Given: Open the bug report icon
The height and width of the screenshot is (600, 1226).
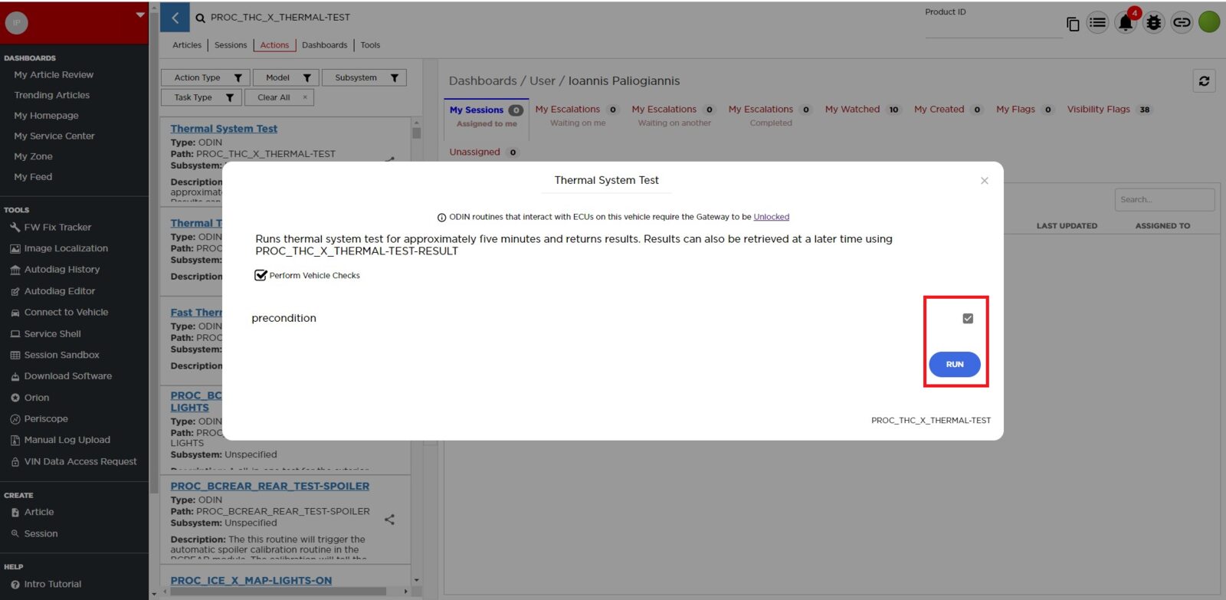Looking at the screenshot, I should point(1153,23).
